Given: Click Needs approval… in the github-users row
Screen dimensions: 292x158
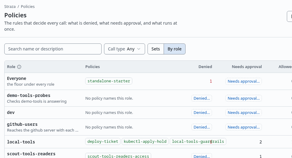Looking at the screenshot, I should (x=244, y=127).
